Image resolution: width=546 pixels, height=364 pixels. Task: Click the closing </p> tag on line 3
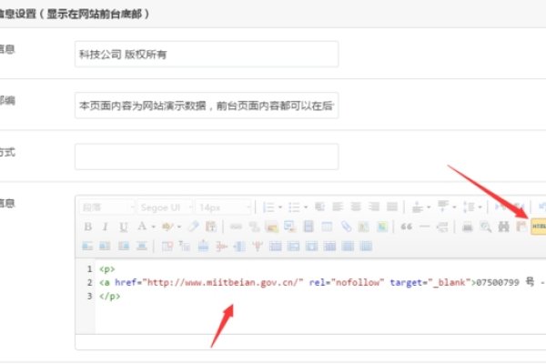coord(110,297)
